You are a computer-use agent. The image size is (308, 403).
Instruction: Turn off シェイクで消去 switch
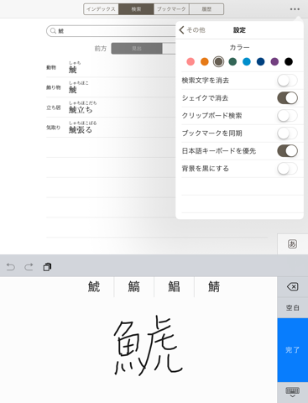[287, 98]
